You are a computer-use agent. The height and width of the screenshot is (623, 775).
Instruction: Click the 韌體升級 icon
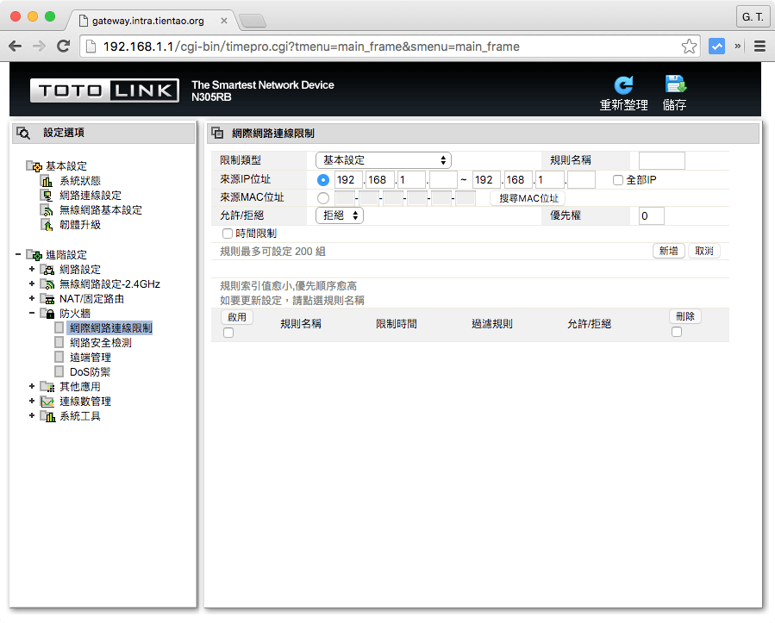pyautogui.click(x=47, y=225)
